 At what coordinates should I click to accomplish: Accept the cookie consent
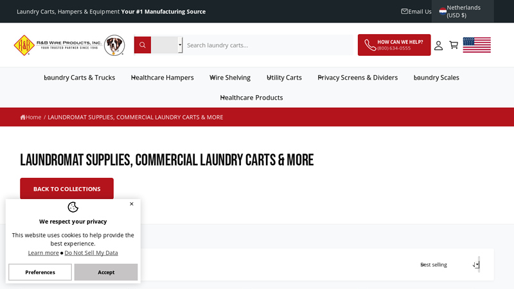coord(106,272)
